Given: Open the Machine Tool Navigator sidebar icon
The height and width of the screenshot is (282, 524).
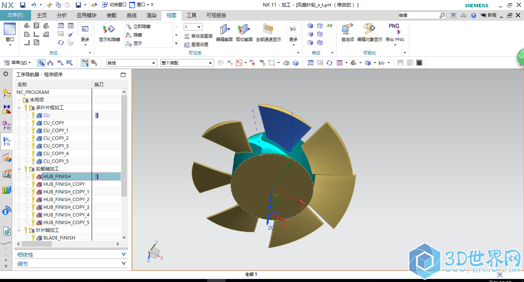Looking at the screenshot, I should point(7,174).
